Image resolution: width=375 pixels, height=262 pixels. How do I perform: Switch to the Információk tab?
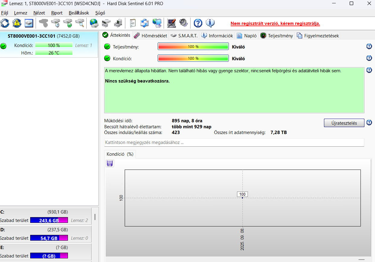click(x=217, y=36)
